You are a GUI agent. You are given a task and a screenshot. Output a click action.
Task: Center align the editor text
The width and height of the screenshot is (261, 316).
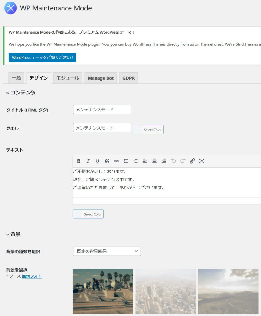pyautogui.click(x=154, y=161)
